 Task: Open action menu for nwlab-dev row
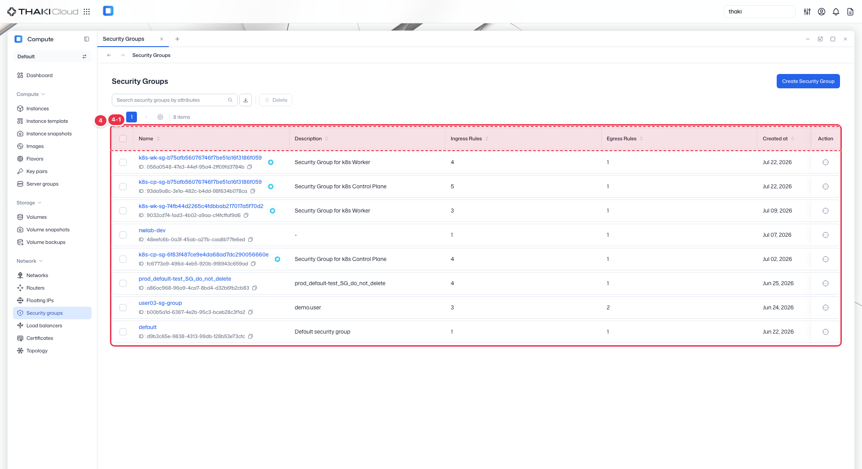click(826, 235)
